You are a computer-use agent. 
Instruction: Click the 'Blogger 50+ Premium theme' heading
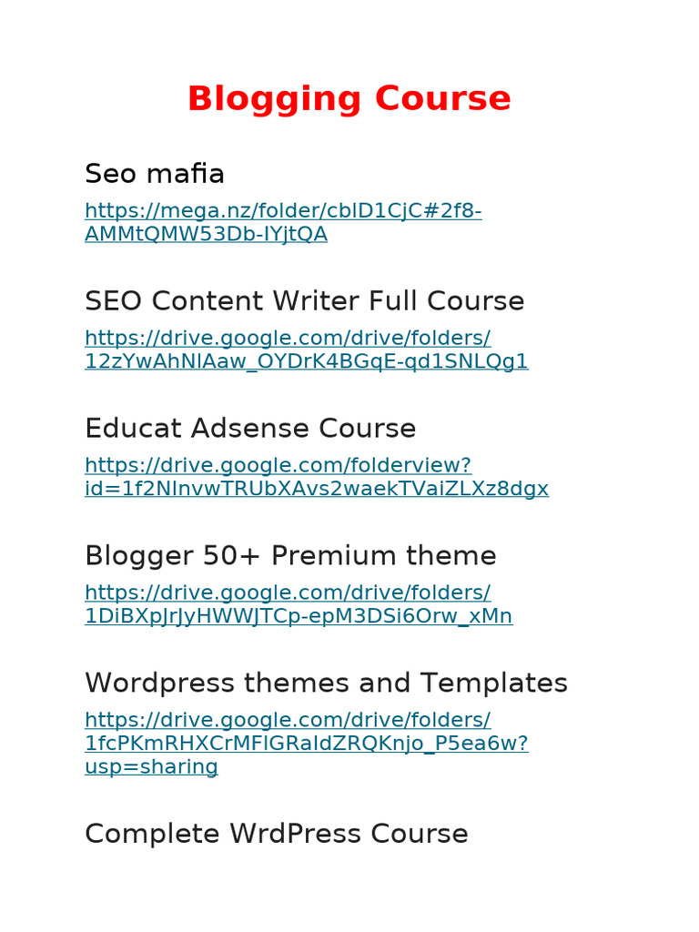(290, 555)
